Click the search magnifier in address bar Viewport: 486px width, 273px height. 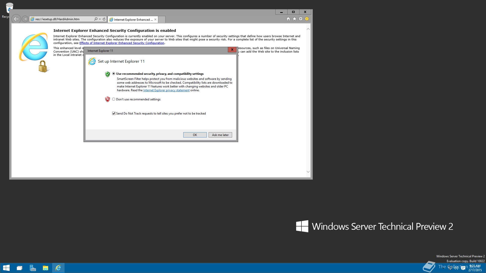[x=96, y=19]
